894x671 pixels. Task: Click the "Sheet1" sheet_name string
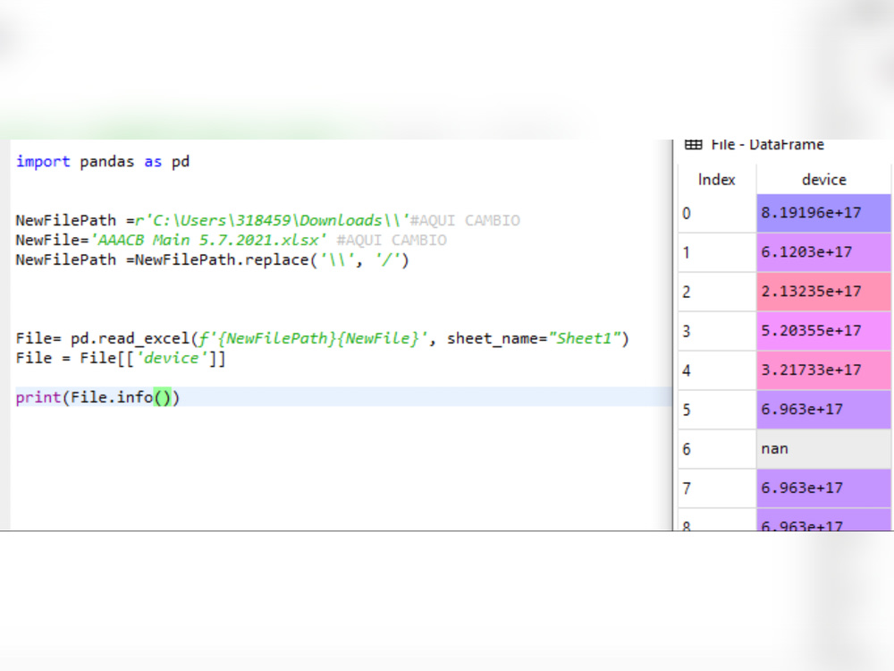point(585,338)
